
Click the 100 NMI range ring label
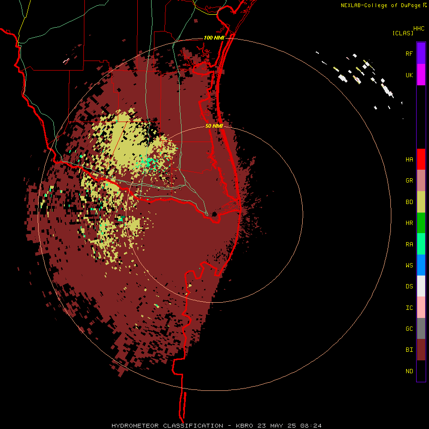tap(214, 38)
